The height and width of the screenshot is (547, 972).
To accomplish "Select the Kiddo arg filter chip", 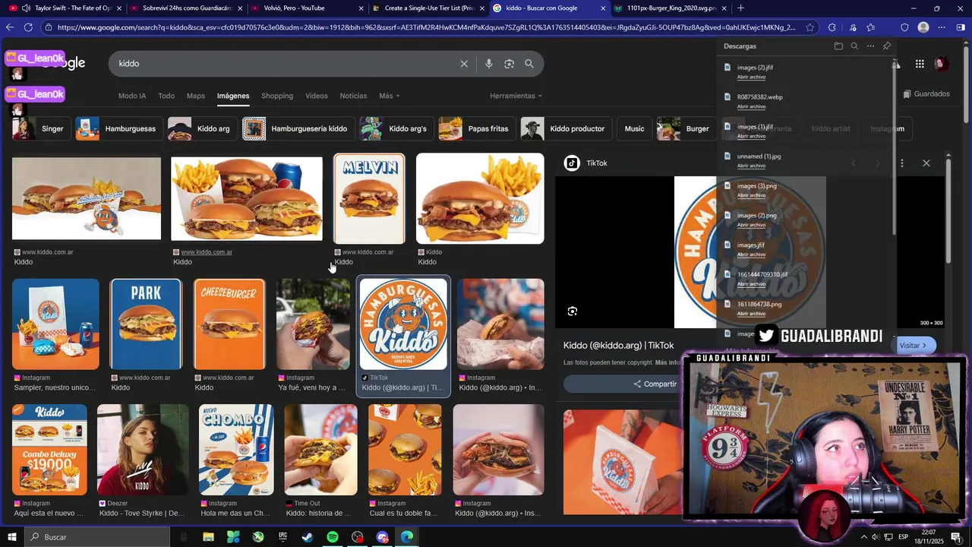I will tap(202, 128).
